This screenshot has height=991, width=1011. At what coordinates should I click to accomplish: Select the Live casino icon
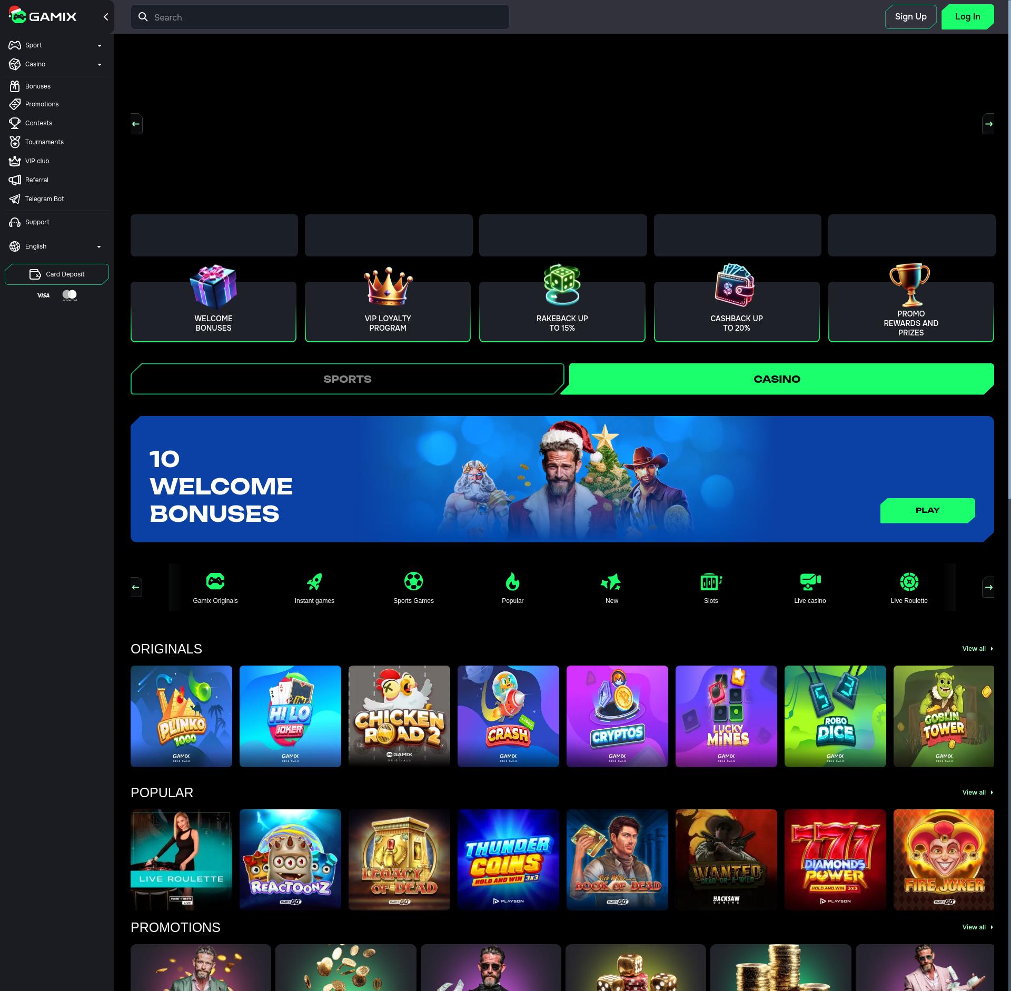pyautogui.click(x=810, y=581)
